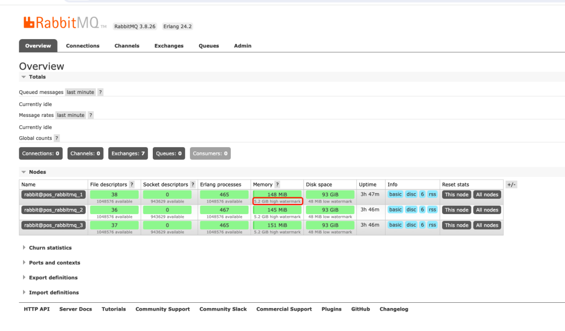Reset stats This node for rabbitmq_2
The width and height of the screenshot is (565, 331).
(x=457, y=210)
